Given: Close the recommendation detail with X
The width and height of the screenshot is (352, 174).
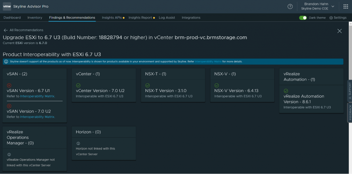Looking at the screenshot, I should (x=339, y=31).
